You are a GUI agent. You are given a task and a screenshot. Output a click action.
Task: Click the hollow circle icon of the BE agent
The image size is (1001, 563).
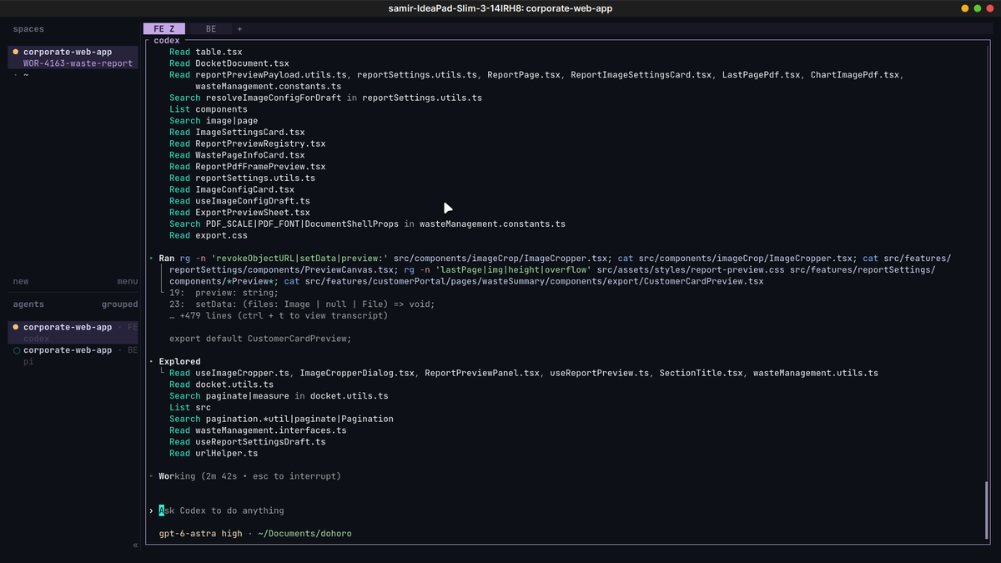point(16,350)
